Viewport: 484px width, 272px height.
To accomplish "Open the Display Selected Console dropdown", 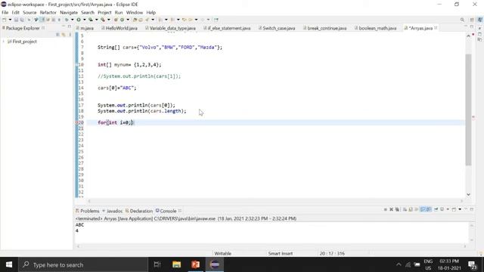I will click(x=448, y=209).
